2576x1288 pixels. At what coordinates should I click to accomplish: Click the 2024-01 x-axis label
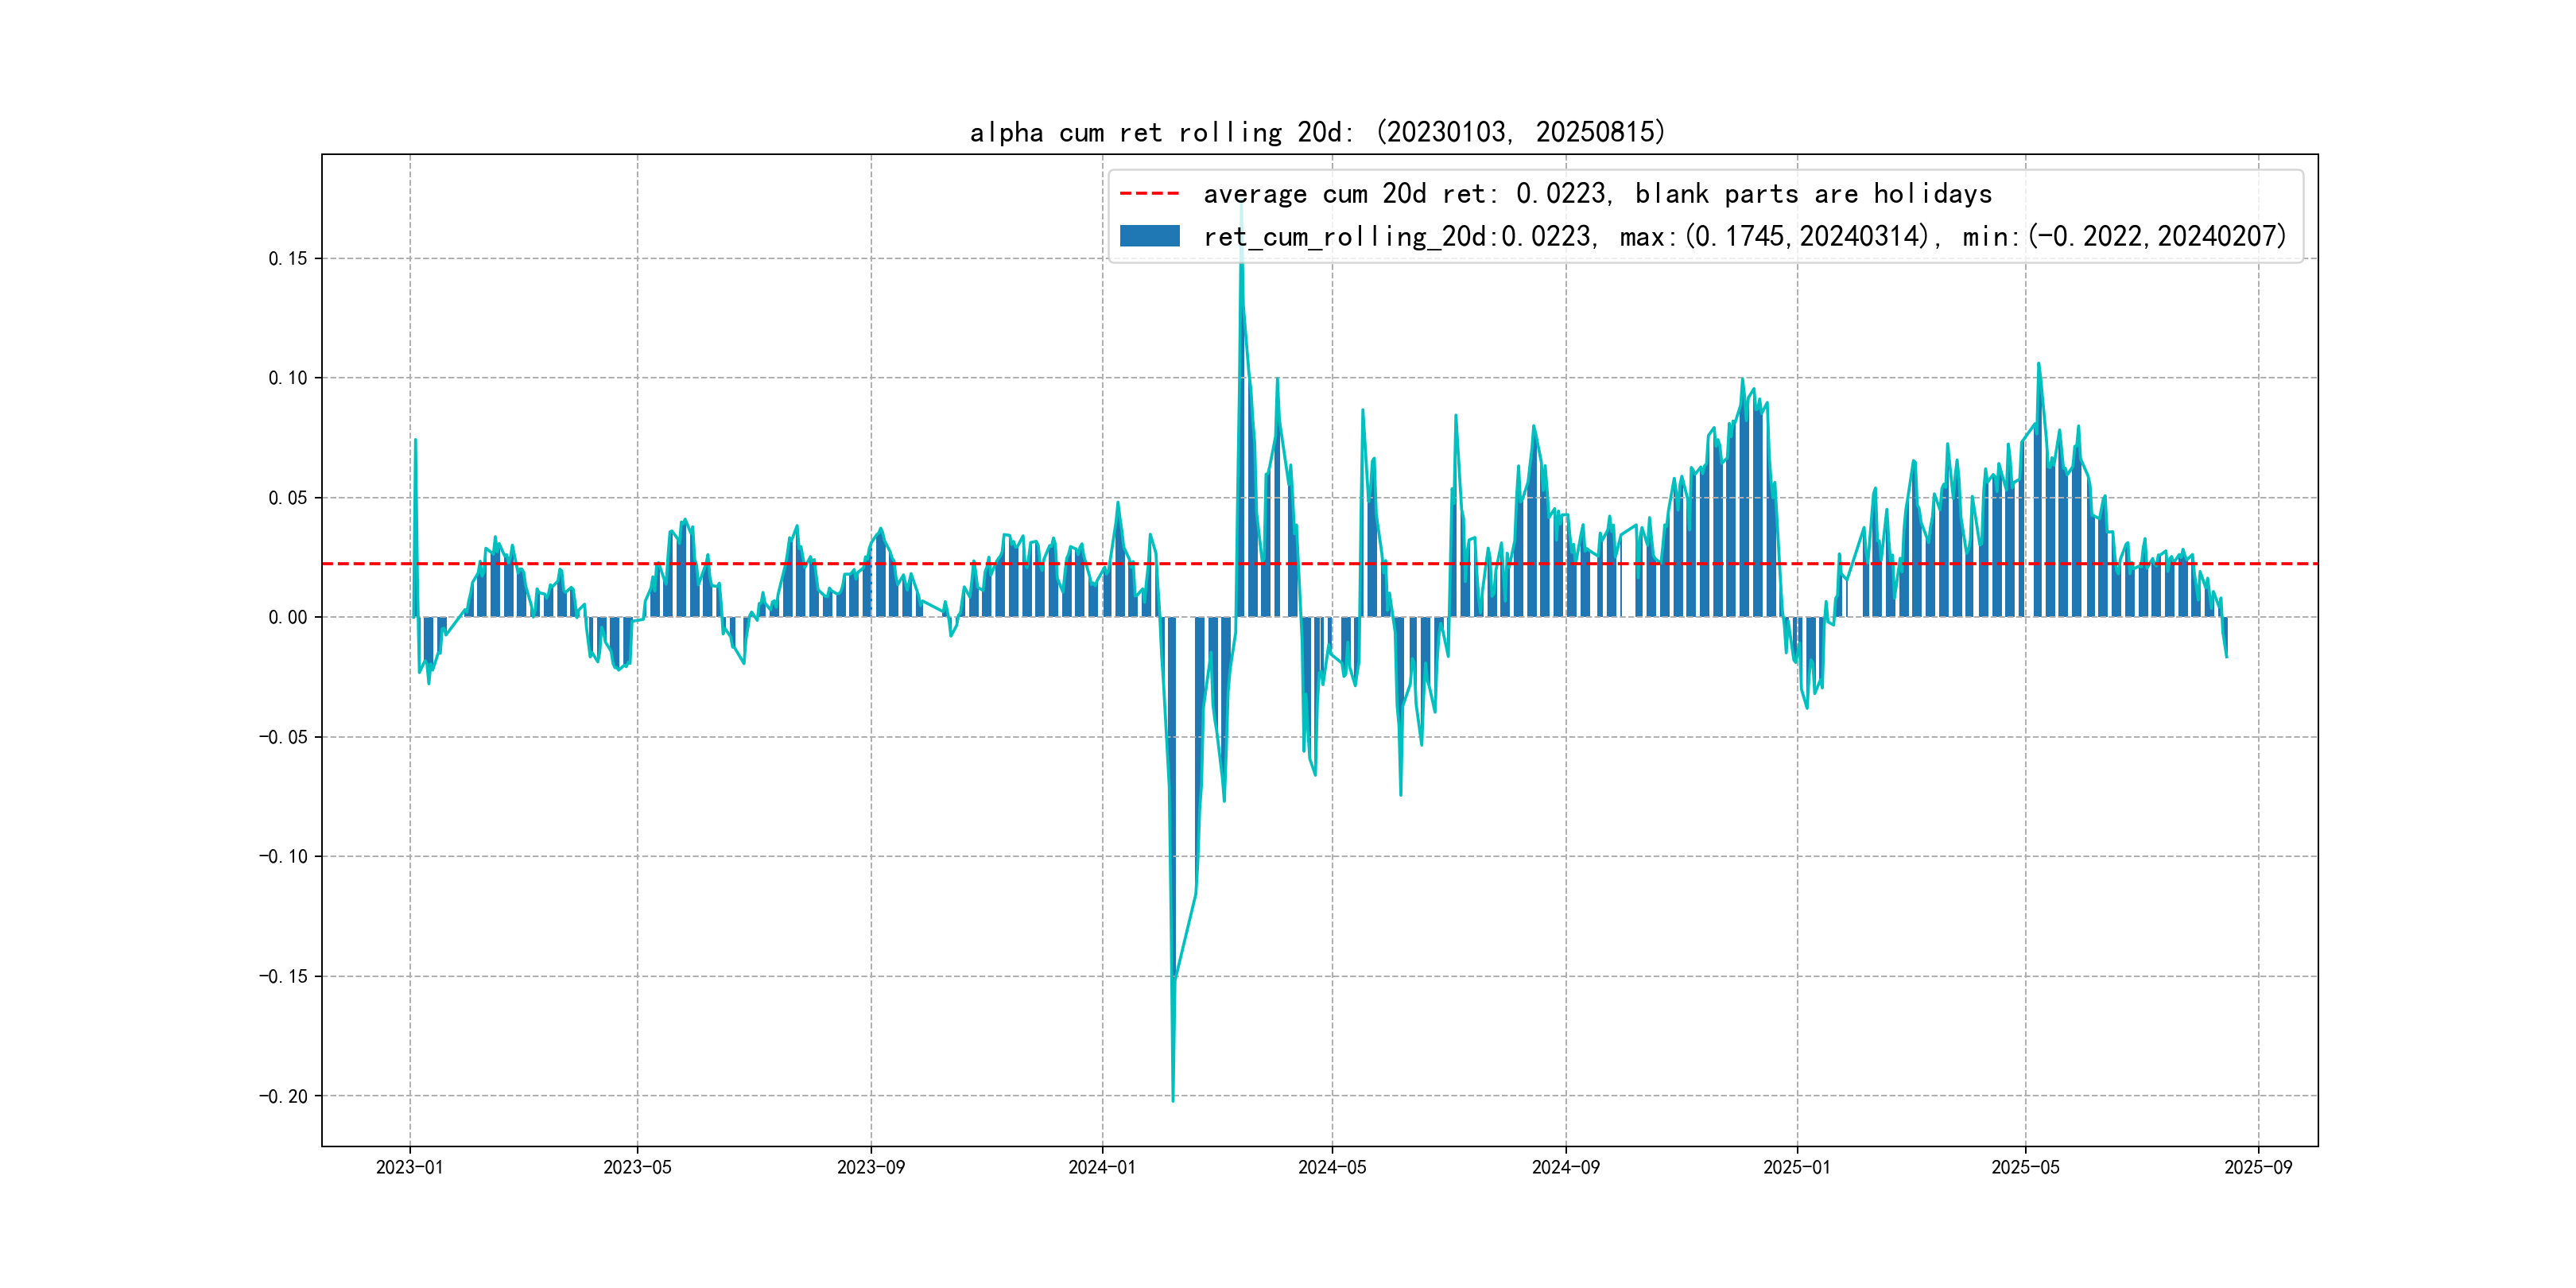(x=1101, y=1167)
